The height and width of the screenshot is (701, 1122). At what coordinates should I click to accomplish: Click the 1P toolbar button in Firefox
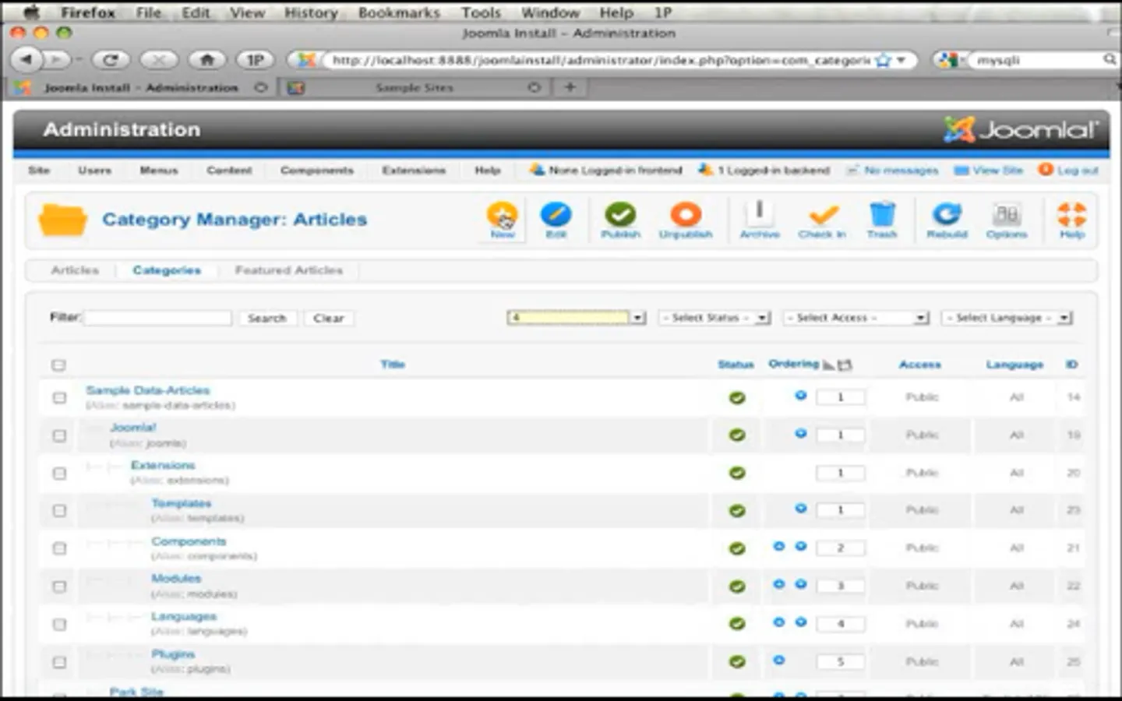[255, 59]
